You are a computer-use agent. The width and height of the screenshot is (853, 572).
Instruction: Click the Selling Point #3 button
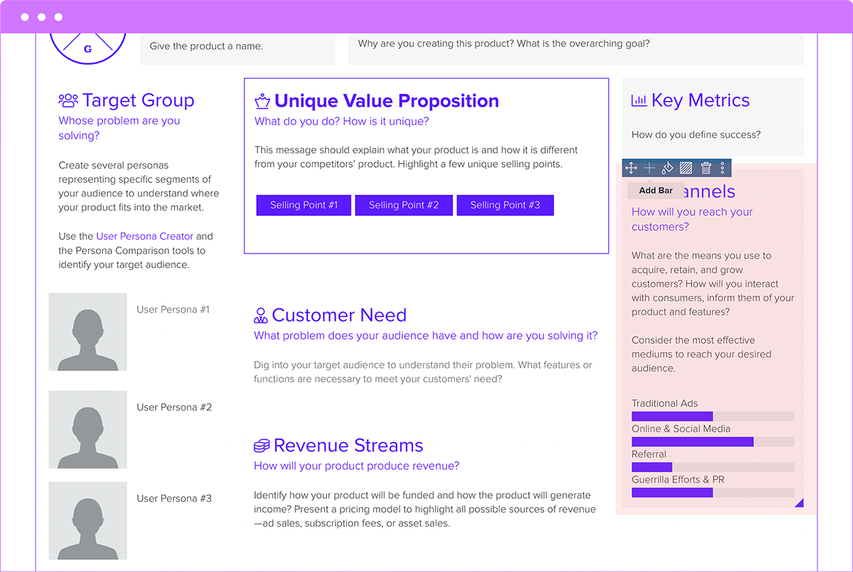(x=505, y=205)
